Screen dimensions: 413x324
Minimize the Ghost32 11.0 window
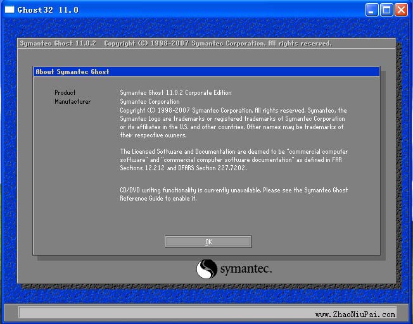point(372,10)
